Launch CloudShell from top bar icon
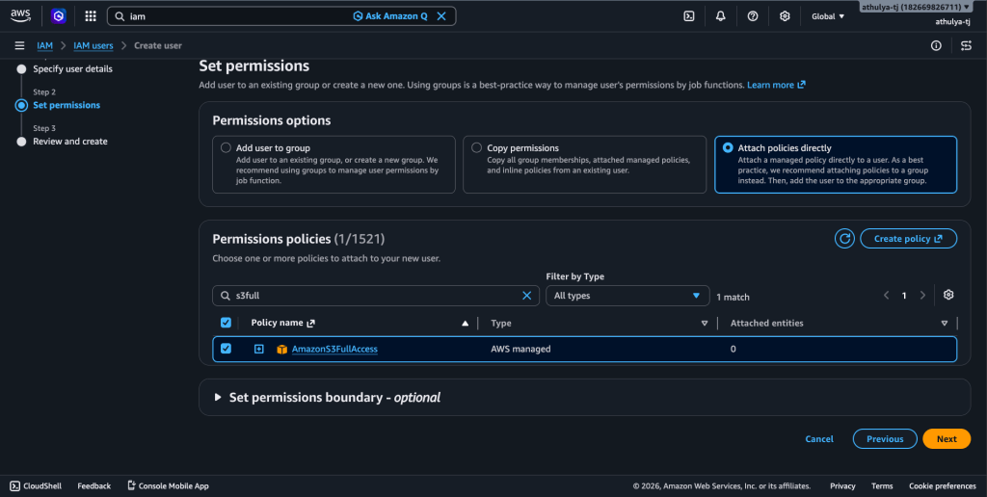Screen dimensions: 987x497 pos(688,16)
